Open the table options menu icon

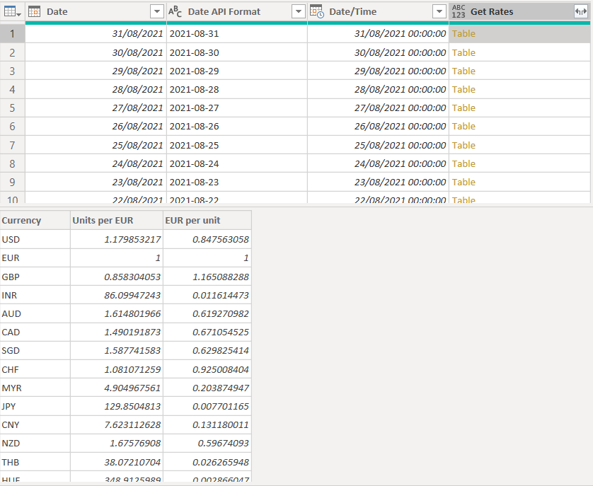point(12,12)
